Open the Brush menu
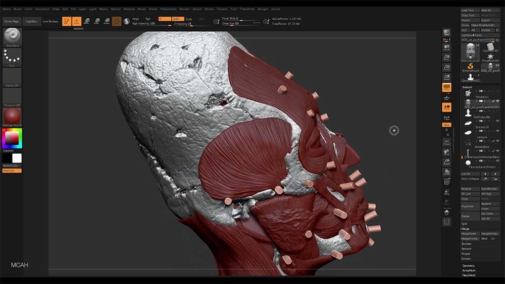The image size is (505, 284). pyautogui.click(x=17, y=9)
